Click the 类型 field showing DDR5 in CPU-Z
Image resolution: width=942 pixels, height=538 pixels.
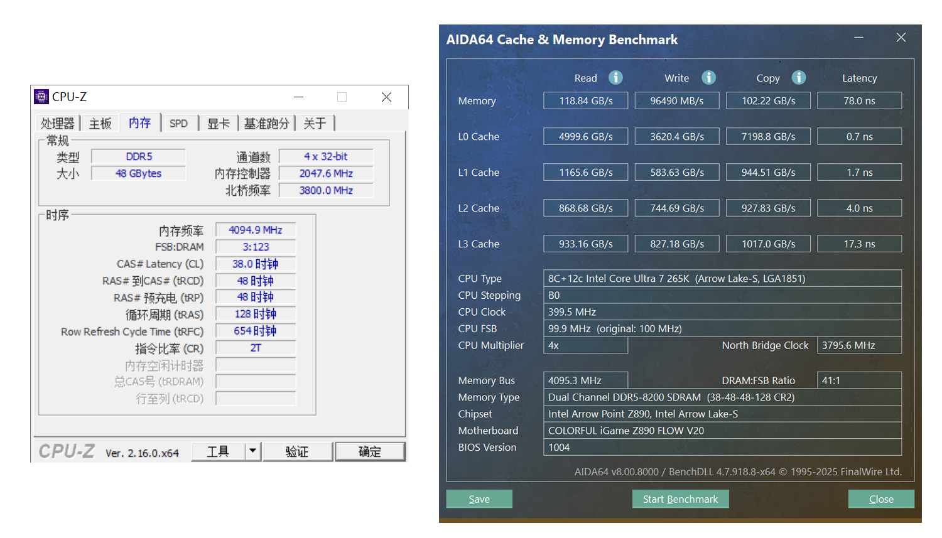coord(139,156)
